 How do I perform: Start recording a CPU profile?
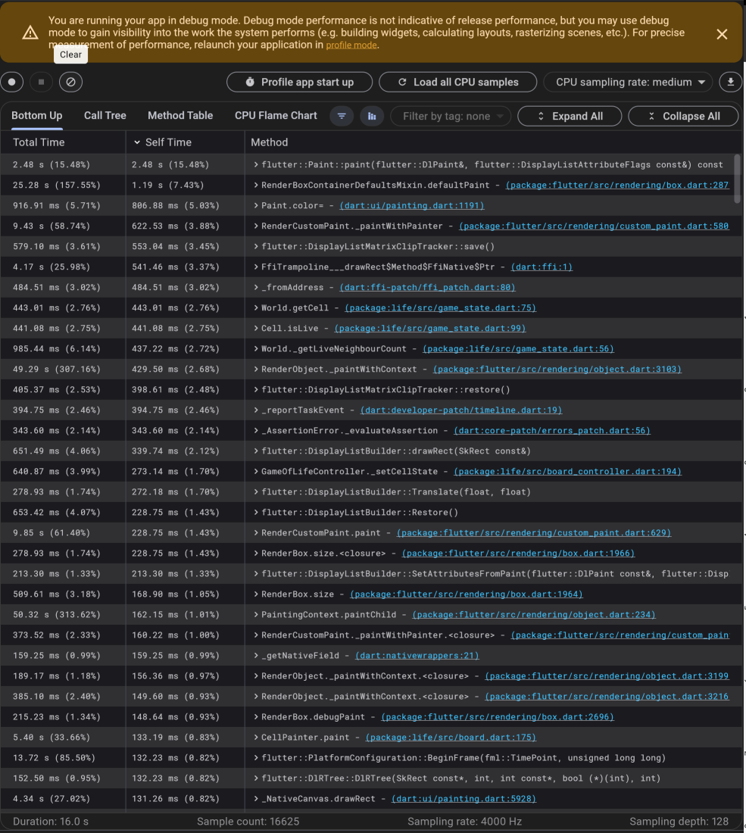(12, 82)
